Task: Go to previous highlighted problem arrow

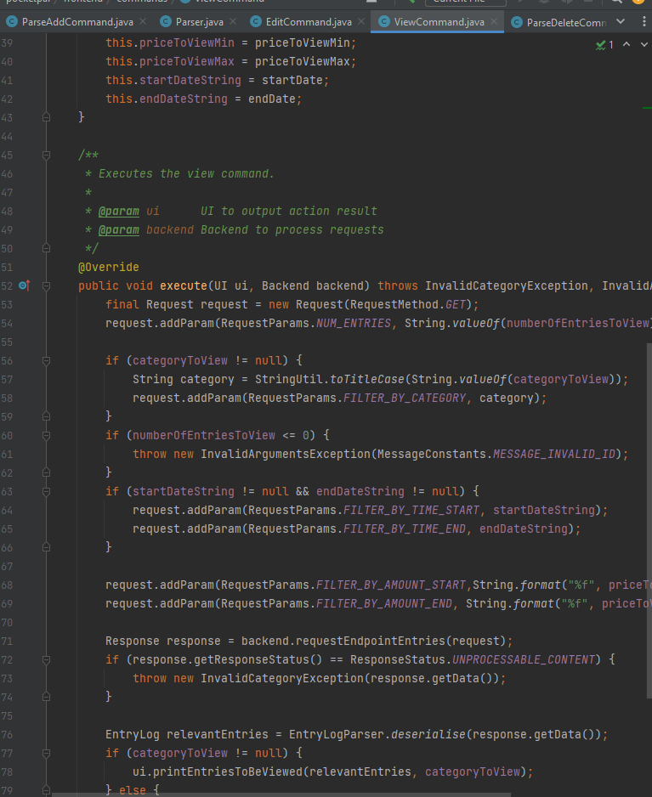Action: click(x=626, y=45)
